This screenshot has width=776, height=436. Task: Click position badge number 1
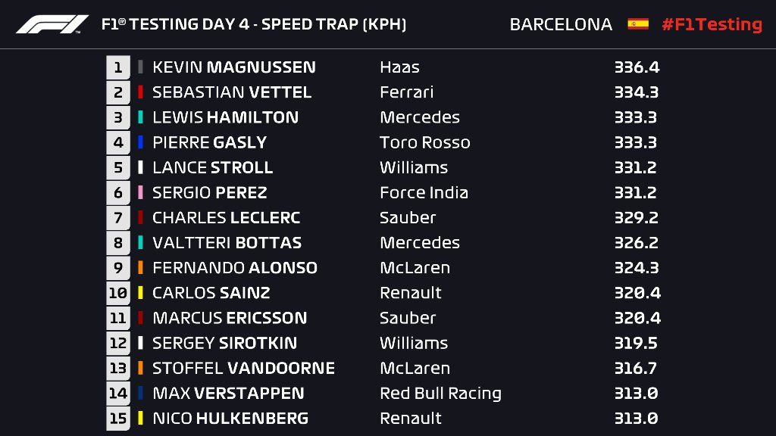(x=118, y=67)
